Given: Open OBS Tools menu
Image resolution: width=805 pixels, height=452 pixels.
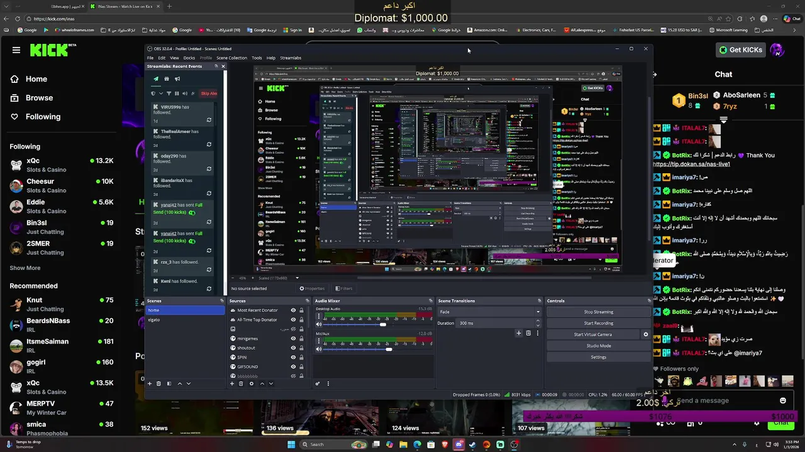Looking at the screenshot, I should pyautogui.click(x=257, y=58).
